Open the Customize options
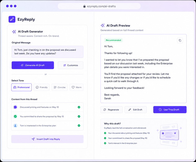This screenshot has height=162, width=196. 71,65
